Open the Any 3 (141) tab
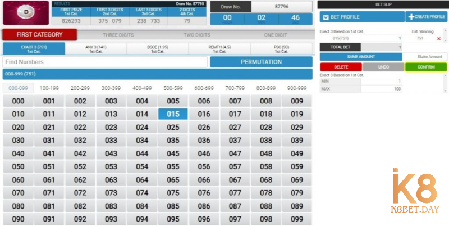This screenshot has height=226, width=449. tap(96, 48)
